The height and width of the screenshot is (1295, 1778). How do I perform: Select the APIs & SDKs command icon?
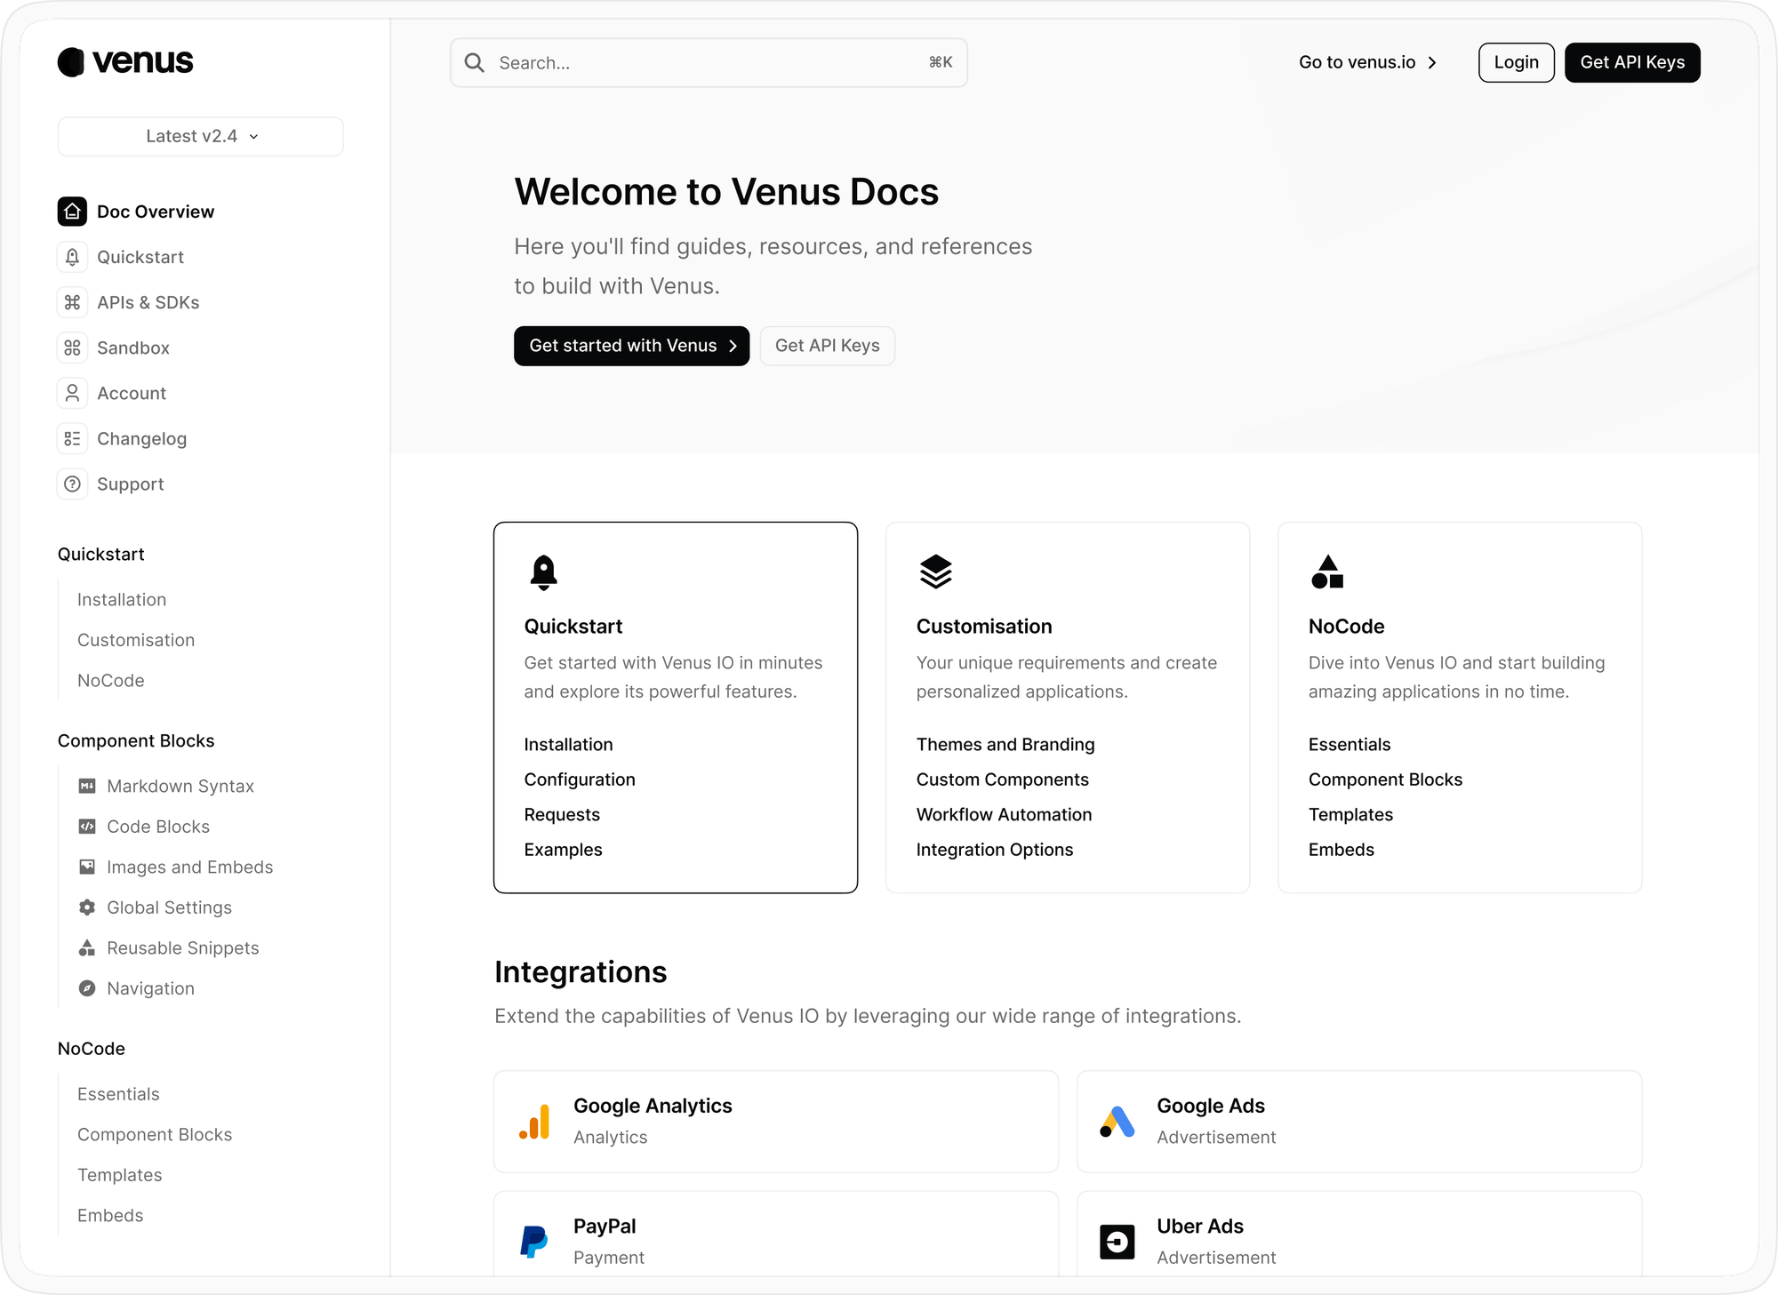coord(72,302)
